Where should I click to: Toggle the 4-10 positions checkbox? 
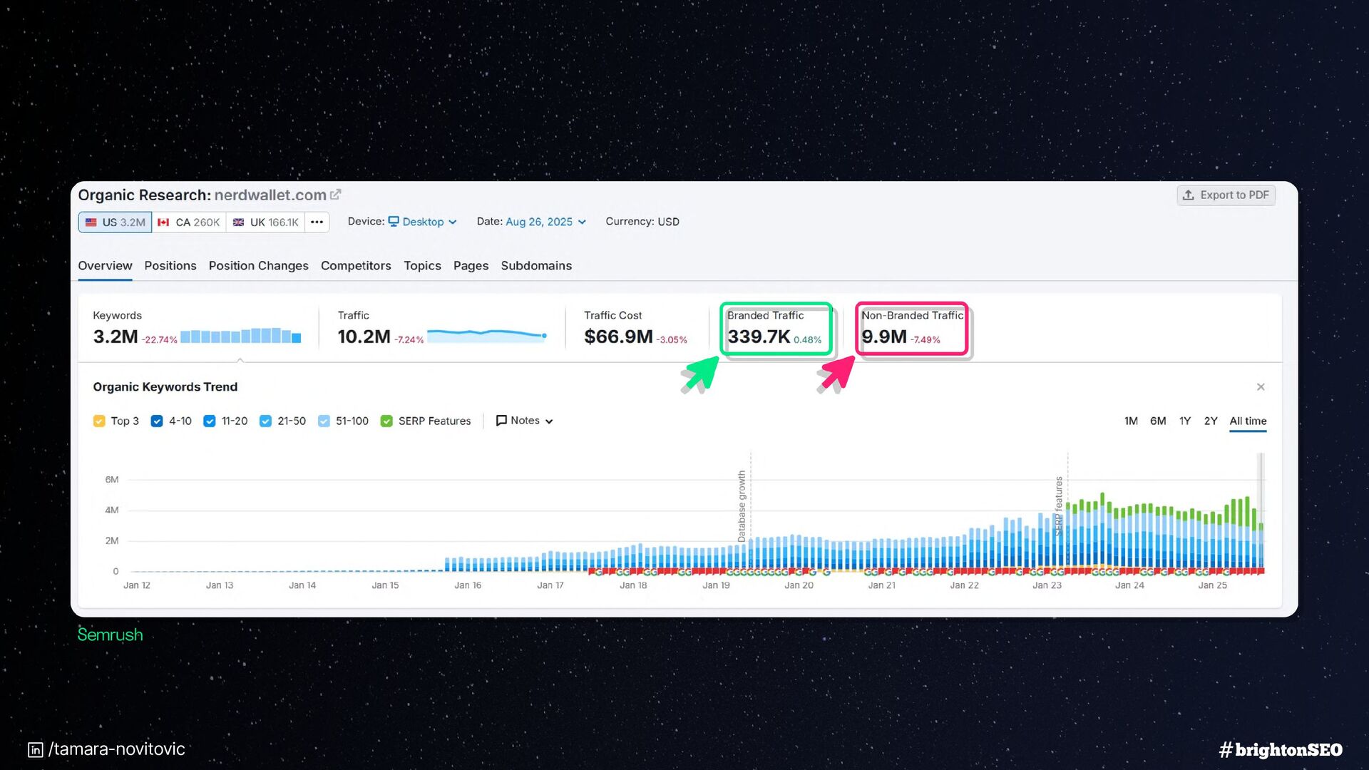tap(157, 421)
